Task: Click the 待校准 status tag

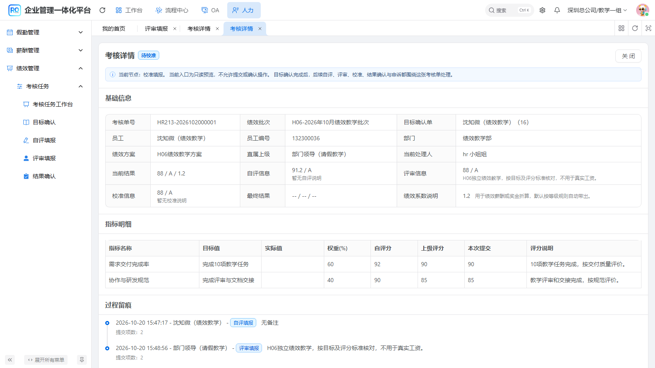Action: click(x=149, y=56)
